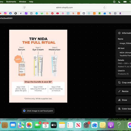This screenshot has height=131, width=131.
Task: Click the checkmark clock menu bar icon
Action: coord(114,2)
